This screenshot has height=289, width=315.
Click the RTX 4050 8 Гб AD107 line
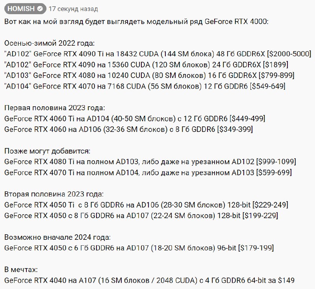pyautogui.click(x=141, y=216)
